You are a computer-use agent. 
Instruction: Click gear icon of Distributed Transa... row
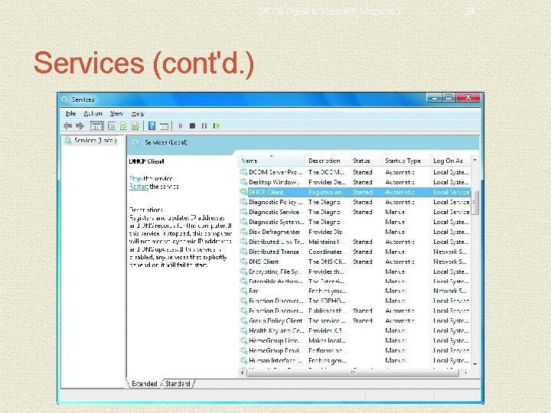pyautogui.click(x=243, y=252)
